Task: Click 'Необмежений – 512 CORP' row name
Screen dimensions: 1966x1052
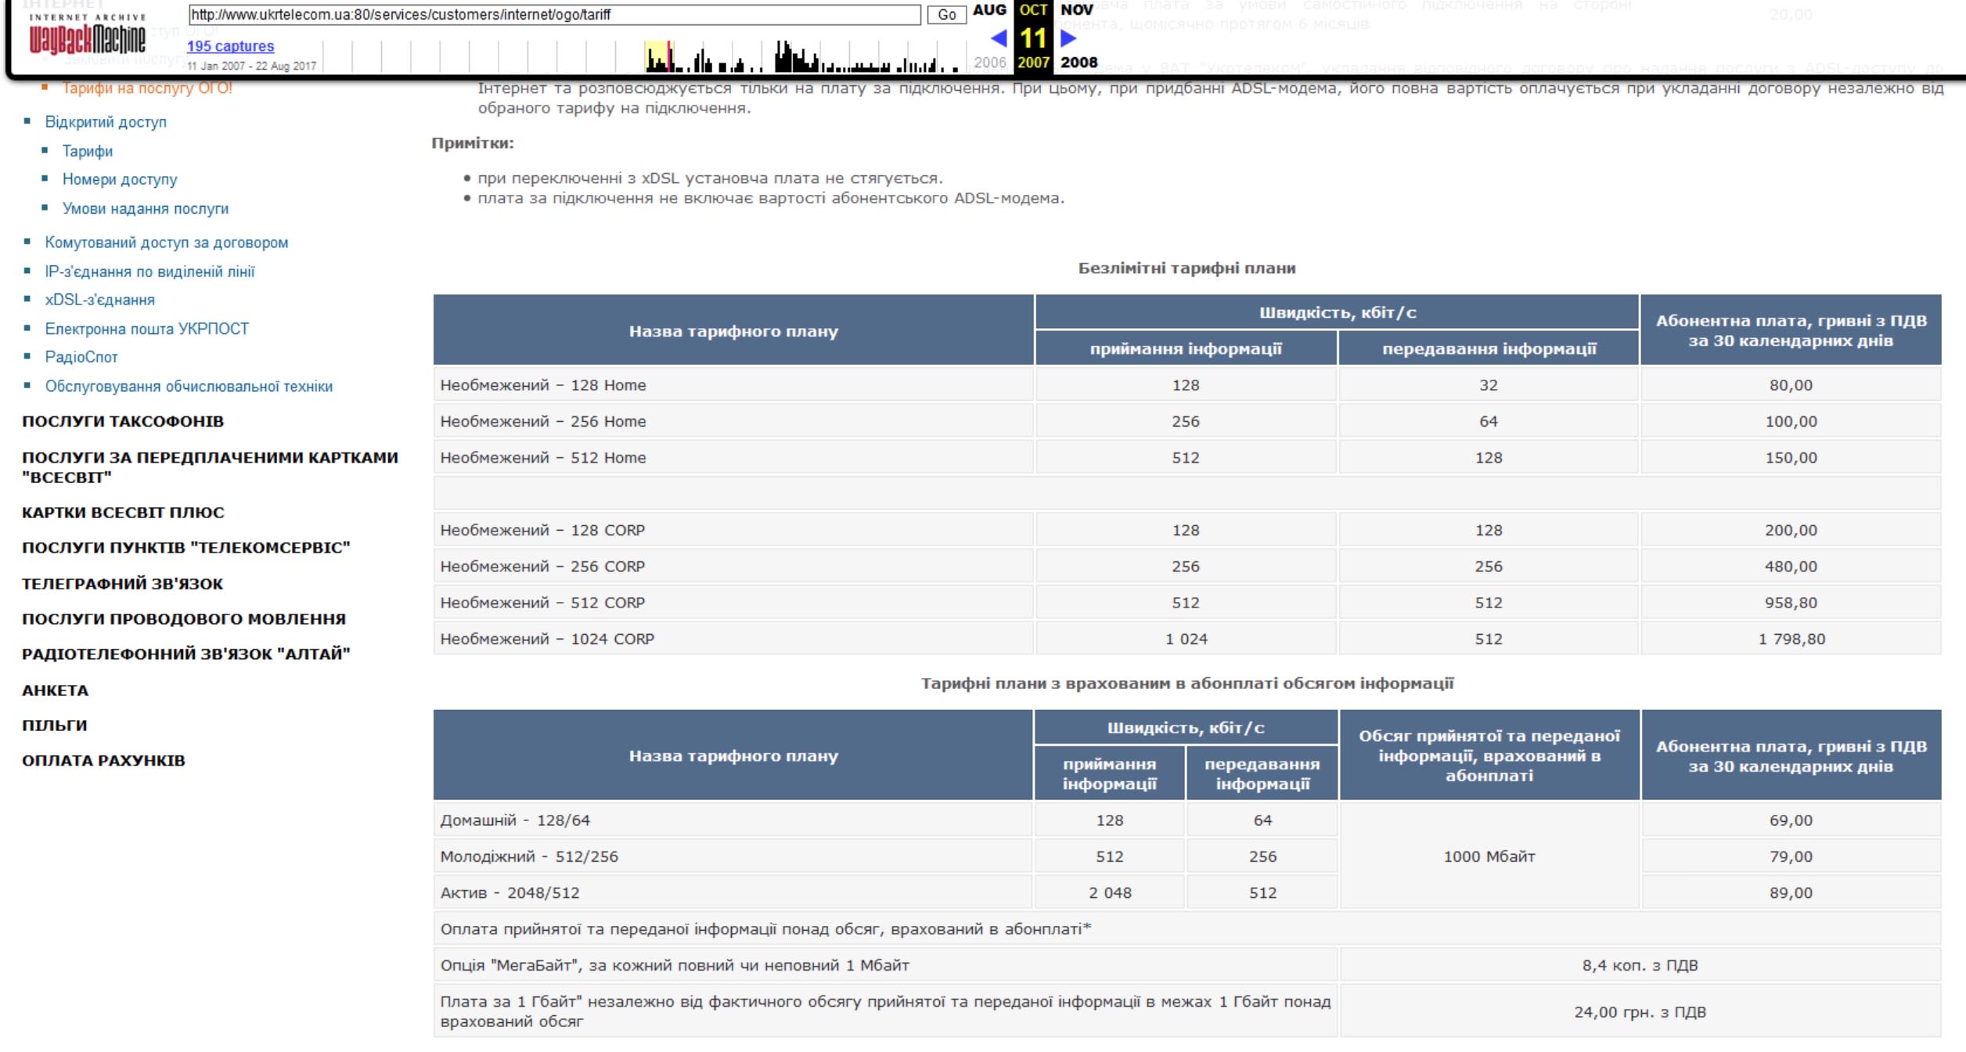Action: (542, 603)
